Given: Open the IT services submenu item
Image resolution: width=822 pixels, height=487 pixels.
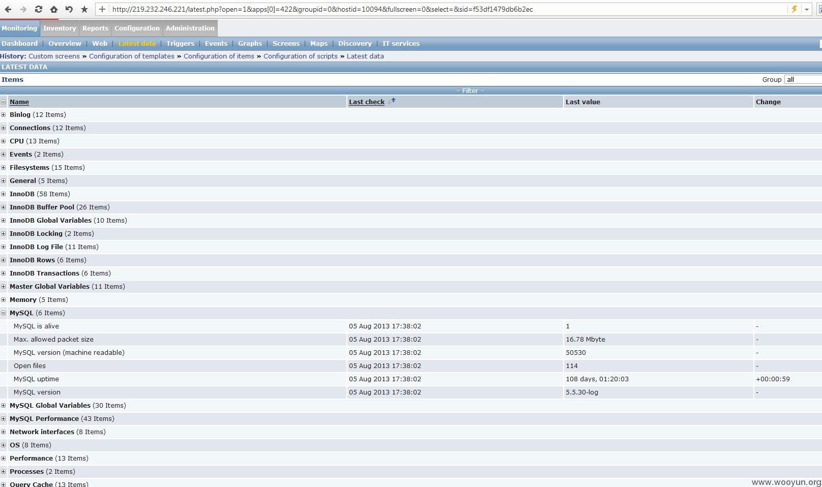Looking at the screenshot, I should click(x=401, y=43).
